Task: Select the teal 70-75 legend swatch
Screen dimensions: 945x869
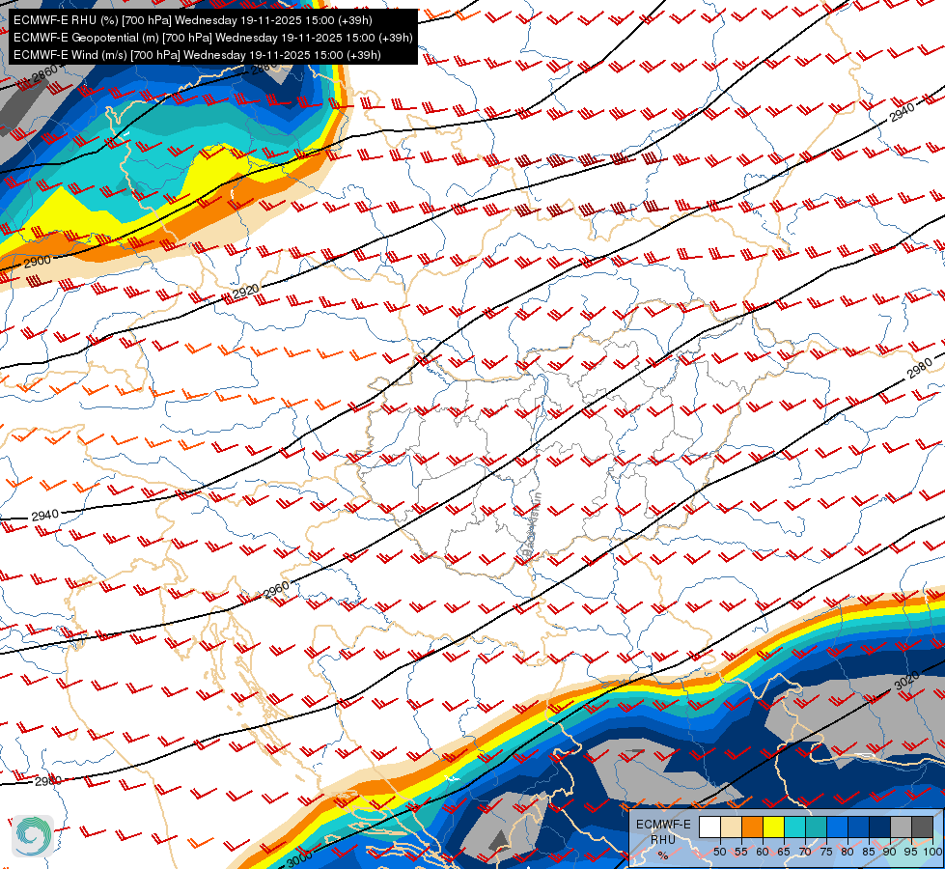Action: click(x=816, y=827)
